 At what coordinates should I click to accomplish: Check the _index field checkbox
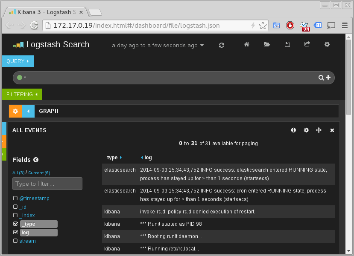(15, 215)
